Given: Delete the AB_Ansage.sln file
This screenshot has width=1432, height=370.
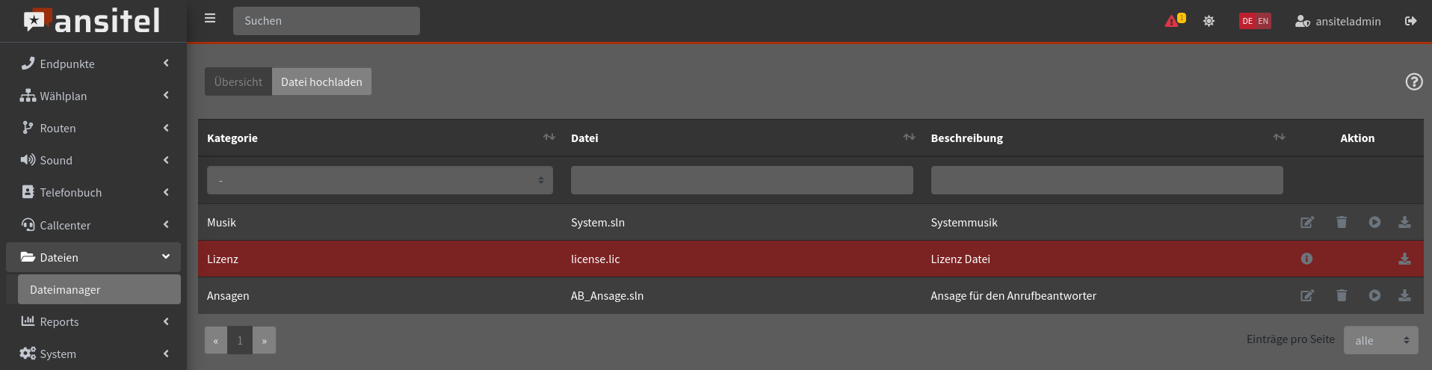Looking at the screenshot, I should (1342, 296).
